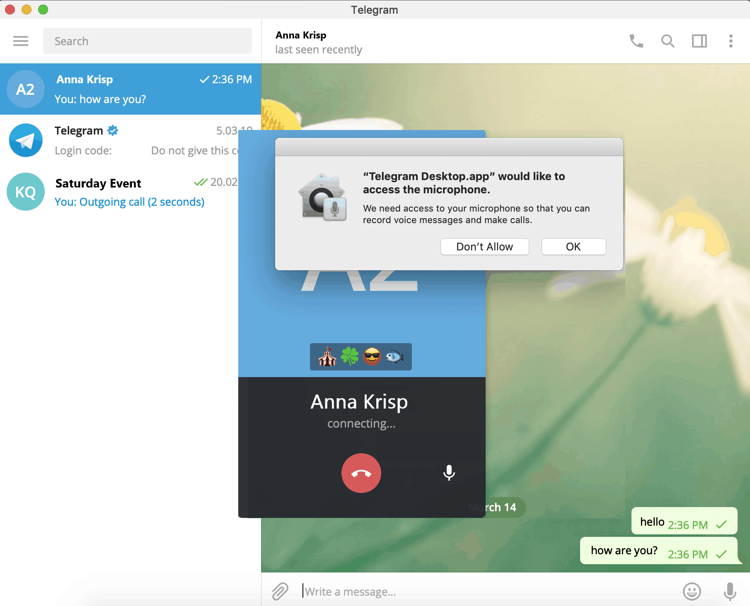750x606 pixels.
Task: Open the Saturday Event chat
Action: point(124,192)
